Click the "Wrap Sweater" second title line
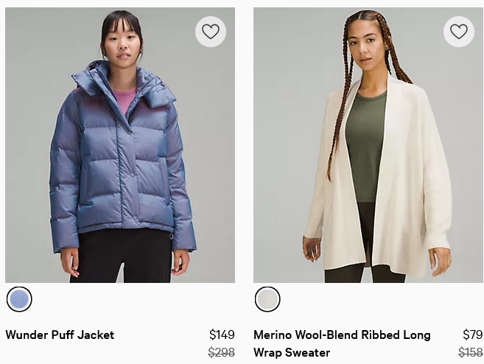This screenshot has height=364, width=484. pyautogui.click(x=292, y=352)
